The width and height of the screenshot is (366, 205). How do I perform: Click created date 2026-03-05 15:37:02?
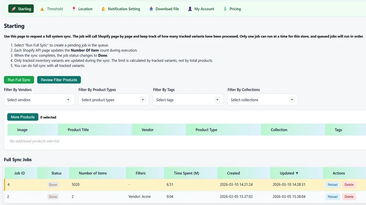click(x=236, y=197)
